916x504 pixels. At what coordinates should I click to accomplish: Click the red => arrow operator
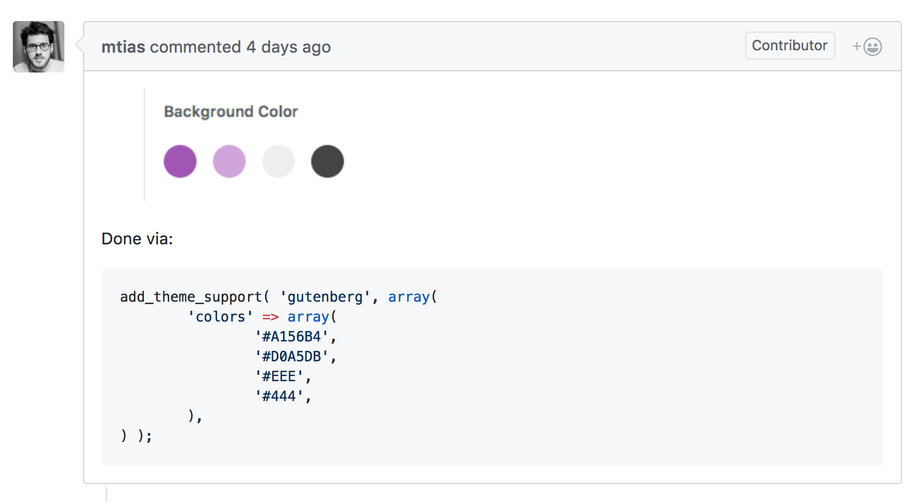[x=270, y=317]
